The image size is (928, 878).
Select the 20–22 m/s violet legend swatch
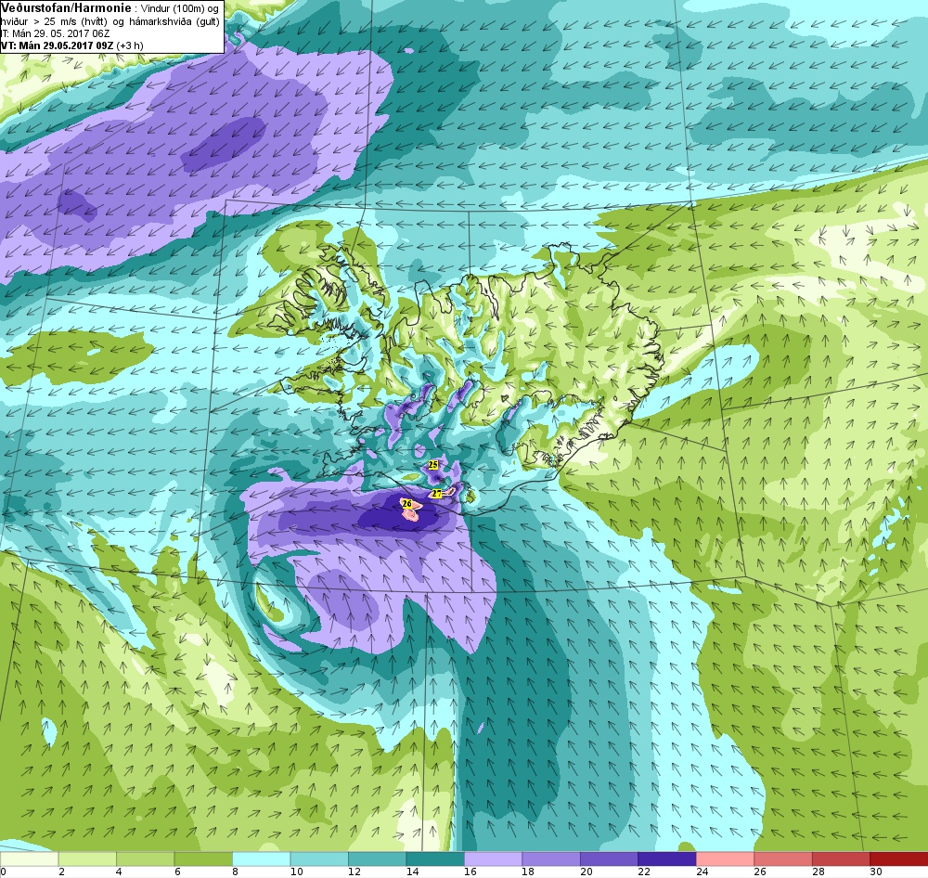click(609, 859)
